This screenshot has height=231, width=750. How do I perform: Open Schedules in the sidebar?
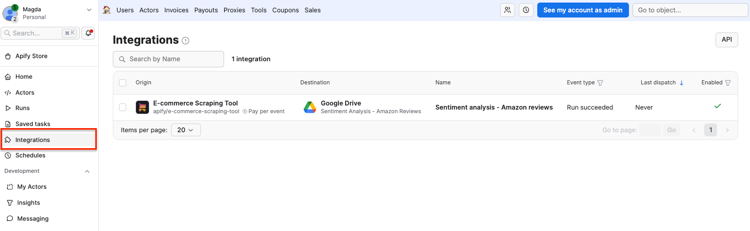pyautogui.click(x=30, y=155)
